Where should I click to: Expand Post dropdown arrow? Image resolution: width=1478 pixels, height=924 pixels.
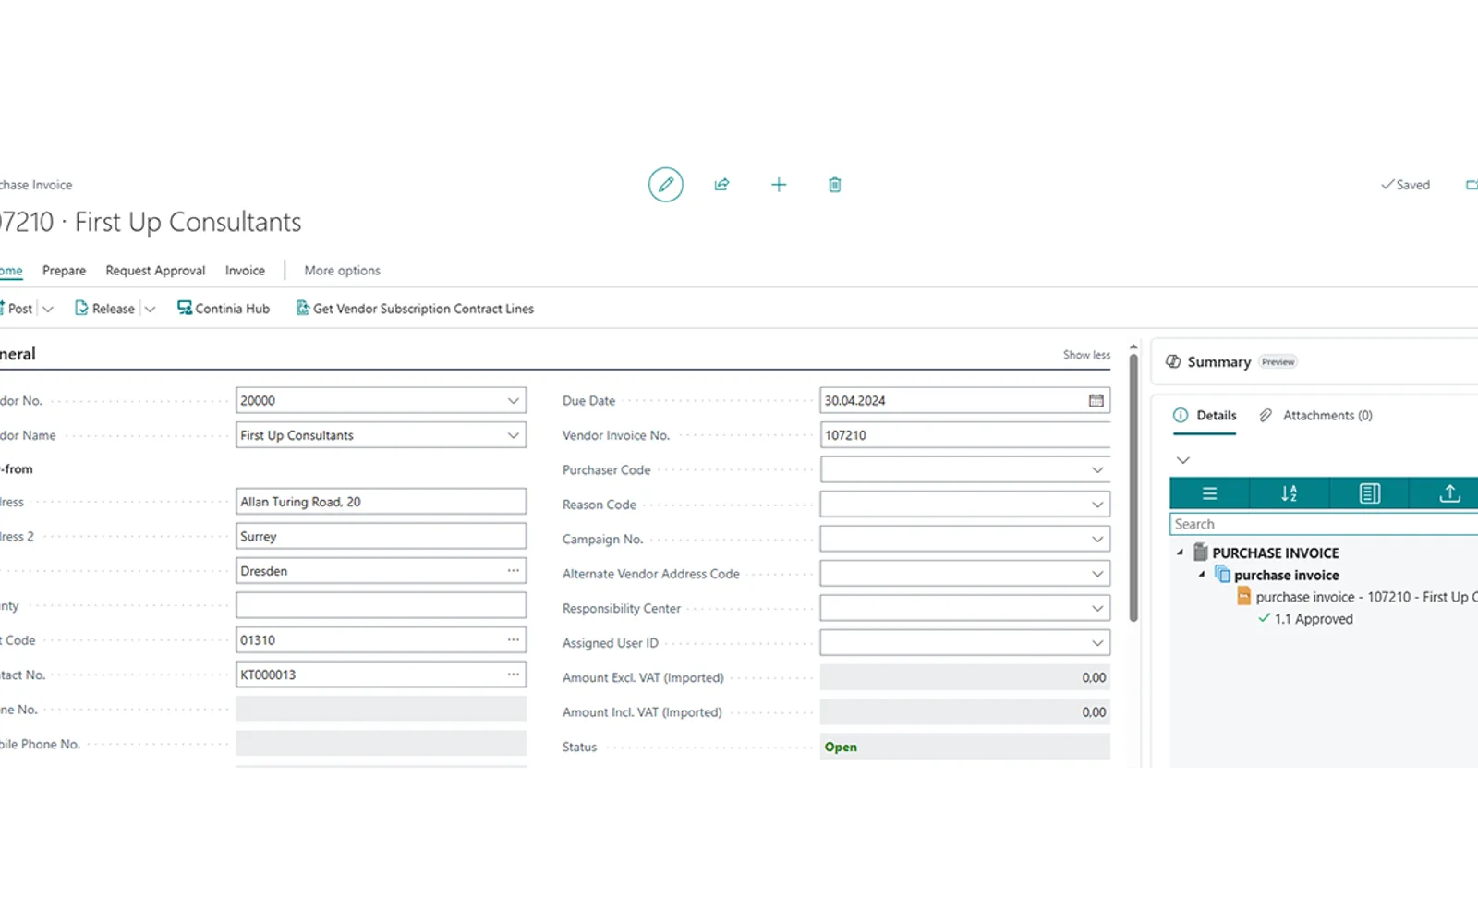48,309
